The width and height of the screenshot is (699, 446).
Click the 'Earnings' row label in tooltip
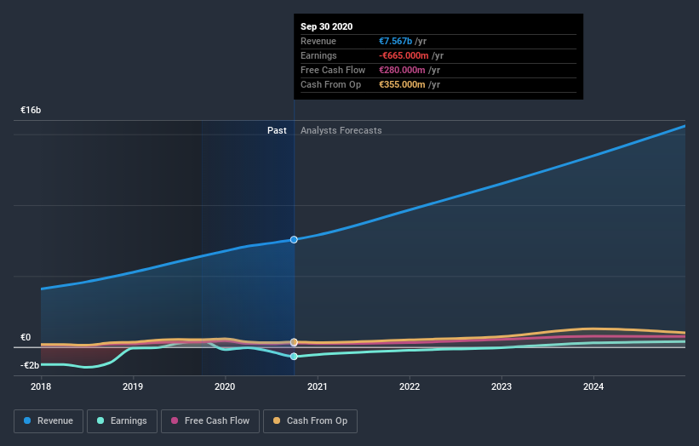pyautogui.click(x=318, y=55)
